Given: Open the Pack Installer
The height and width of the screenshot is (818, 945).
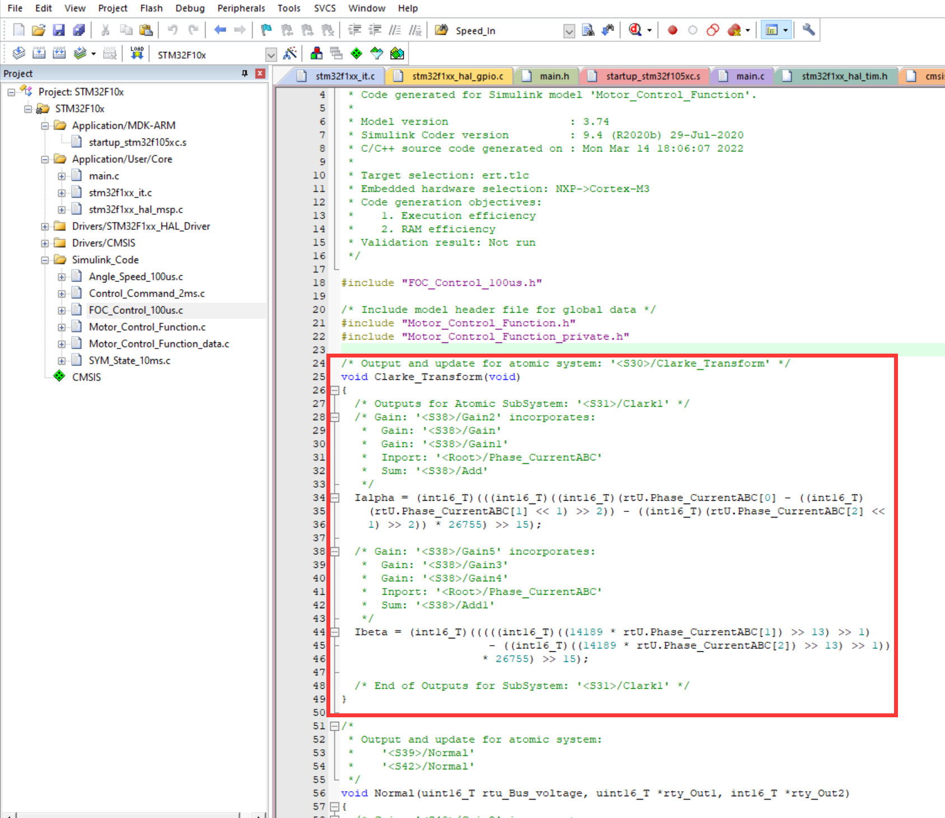Looking at the screenshot, I should pyautogui.click(x=397, y=54).
